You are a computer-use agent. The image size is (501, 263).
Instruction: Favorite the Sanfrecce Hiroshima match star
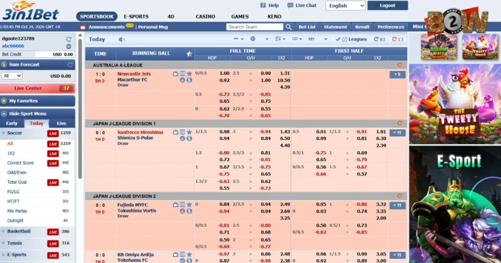pos(189,132)
